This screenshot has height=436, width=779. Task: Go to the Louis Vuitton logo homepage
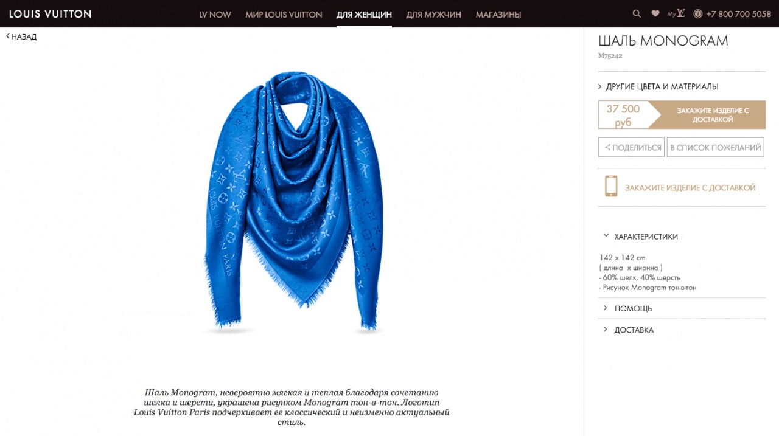(50, 13)
